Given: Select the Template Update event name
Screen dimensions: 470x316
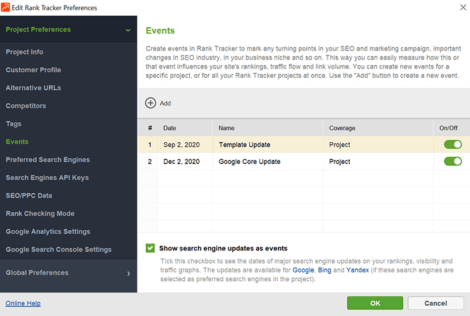Looking at the screenshot, I should point(244,145).
